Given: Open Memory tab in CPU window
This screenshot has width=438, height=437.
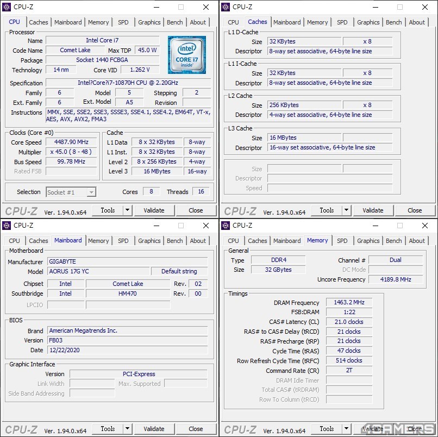Looking at the screenshot, I should [98, 22].
